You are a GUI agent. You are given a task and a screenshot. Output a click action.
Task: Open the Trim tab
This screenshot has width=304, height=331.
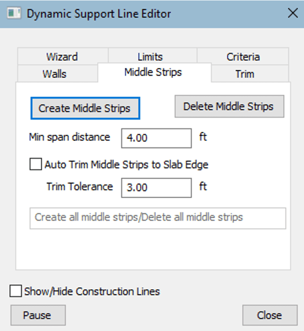(x=245, y=73)
